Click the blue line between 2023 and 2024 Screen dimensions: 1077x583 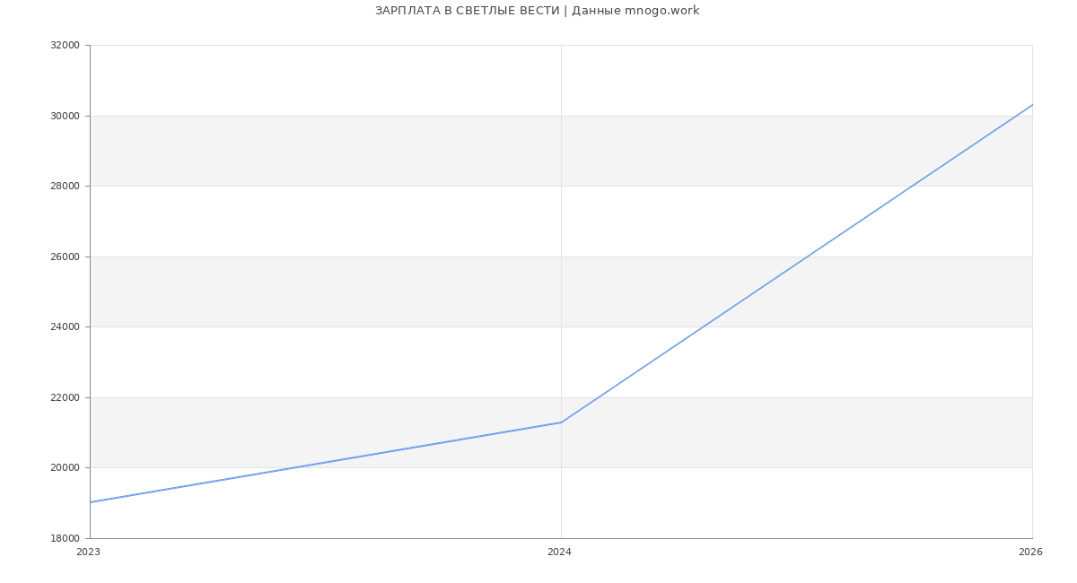[325, 463]
